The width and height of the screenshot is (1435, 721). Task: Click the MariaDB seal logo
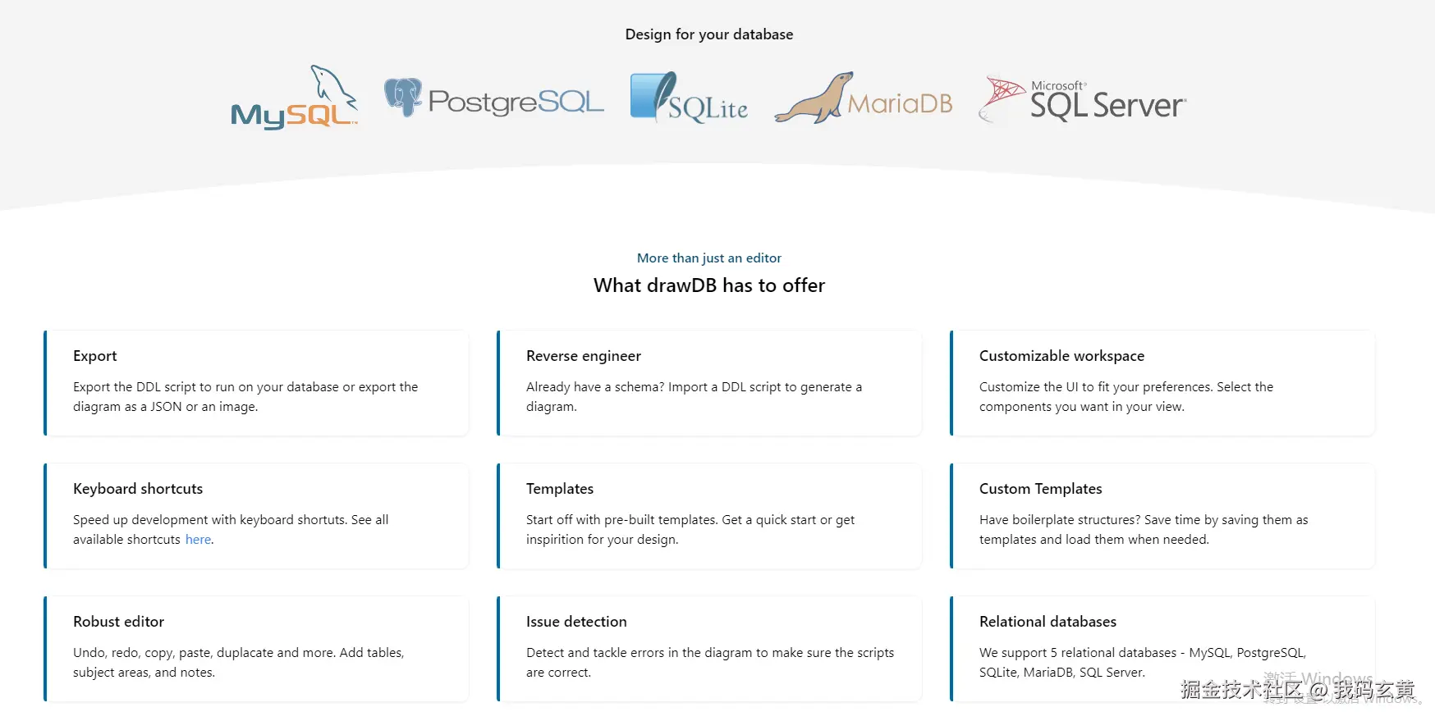pyautogui.click(x=863, y=100)
